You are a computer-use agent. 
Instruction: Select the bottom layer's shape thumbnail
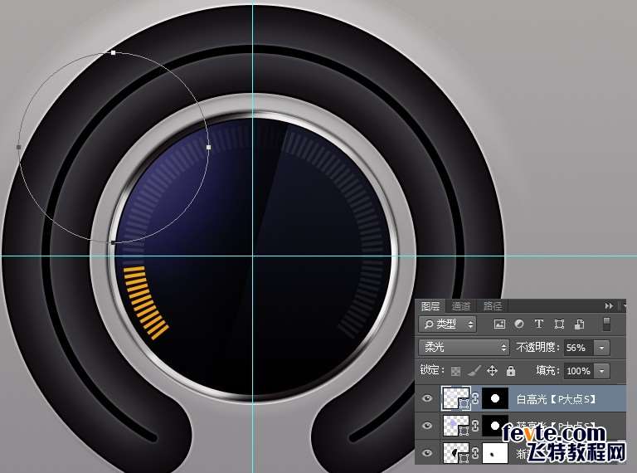click(x=456, y=452)
